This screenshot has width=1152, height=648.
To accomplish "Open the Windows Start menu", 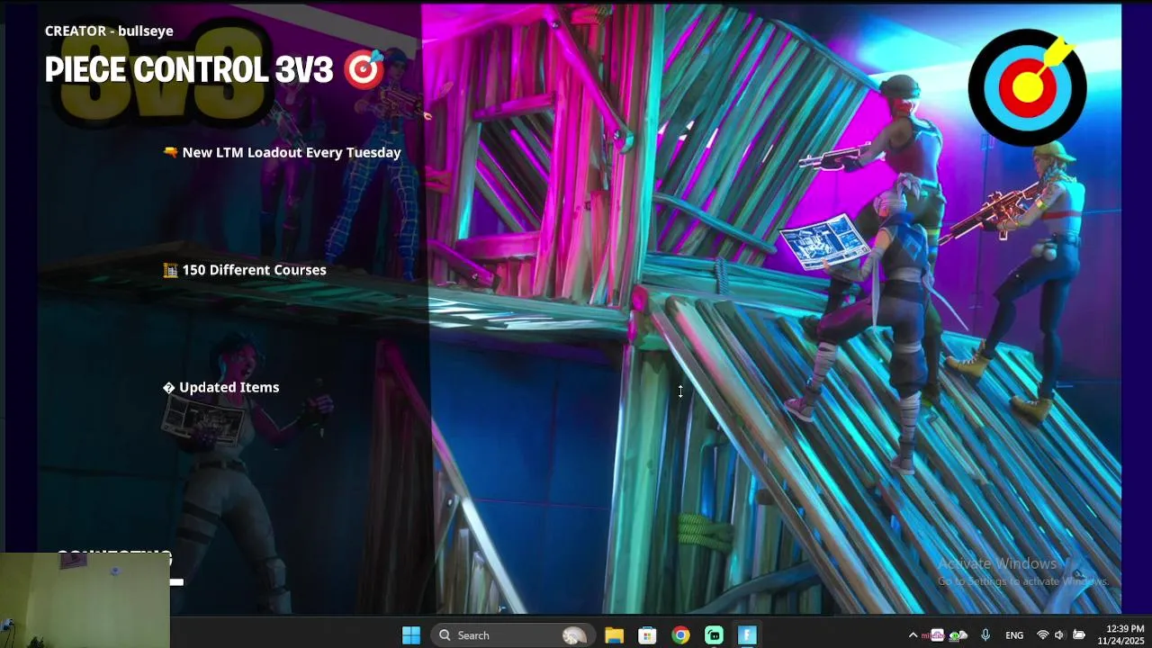I will coord(411,635).
